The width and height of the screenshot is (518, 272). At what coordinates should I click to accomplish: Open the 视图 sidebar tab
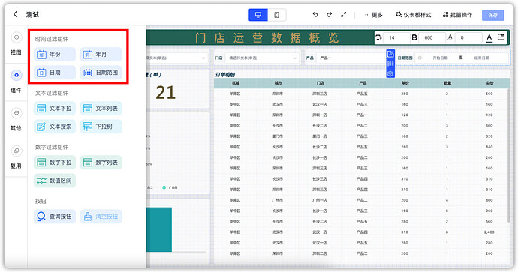pyautogui.click(x=16, y=44)
